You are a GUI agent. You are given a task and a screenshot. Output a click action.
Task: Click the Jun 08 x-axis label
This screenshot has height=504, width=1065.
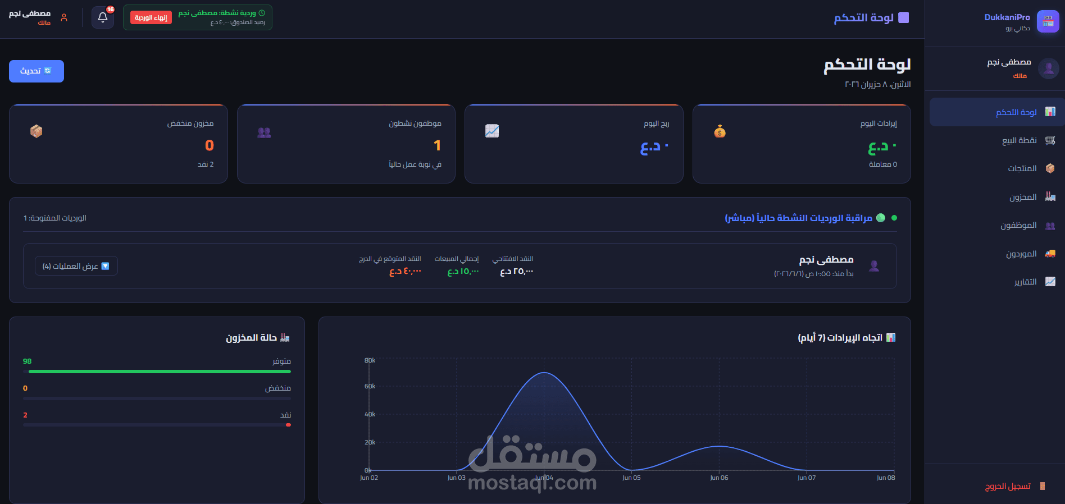click(886, 478)
